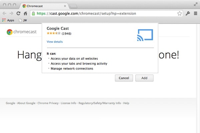Click the address bar URL
Image resolution: width=200 pixels, height=133 pixels.
[x=86, y=14]
